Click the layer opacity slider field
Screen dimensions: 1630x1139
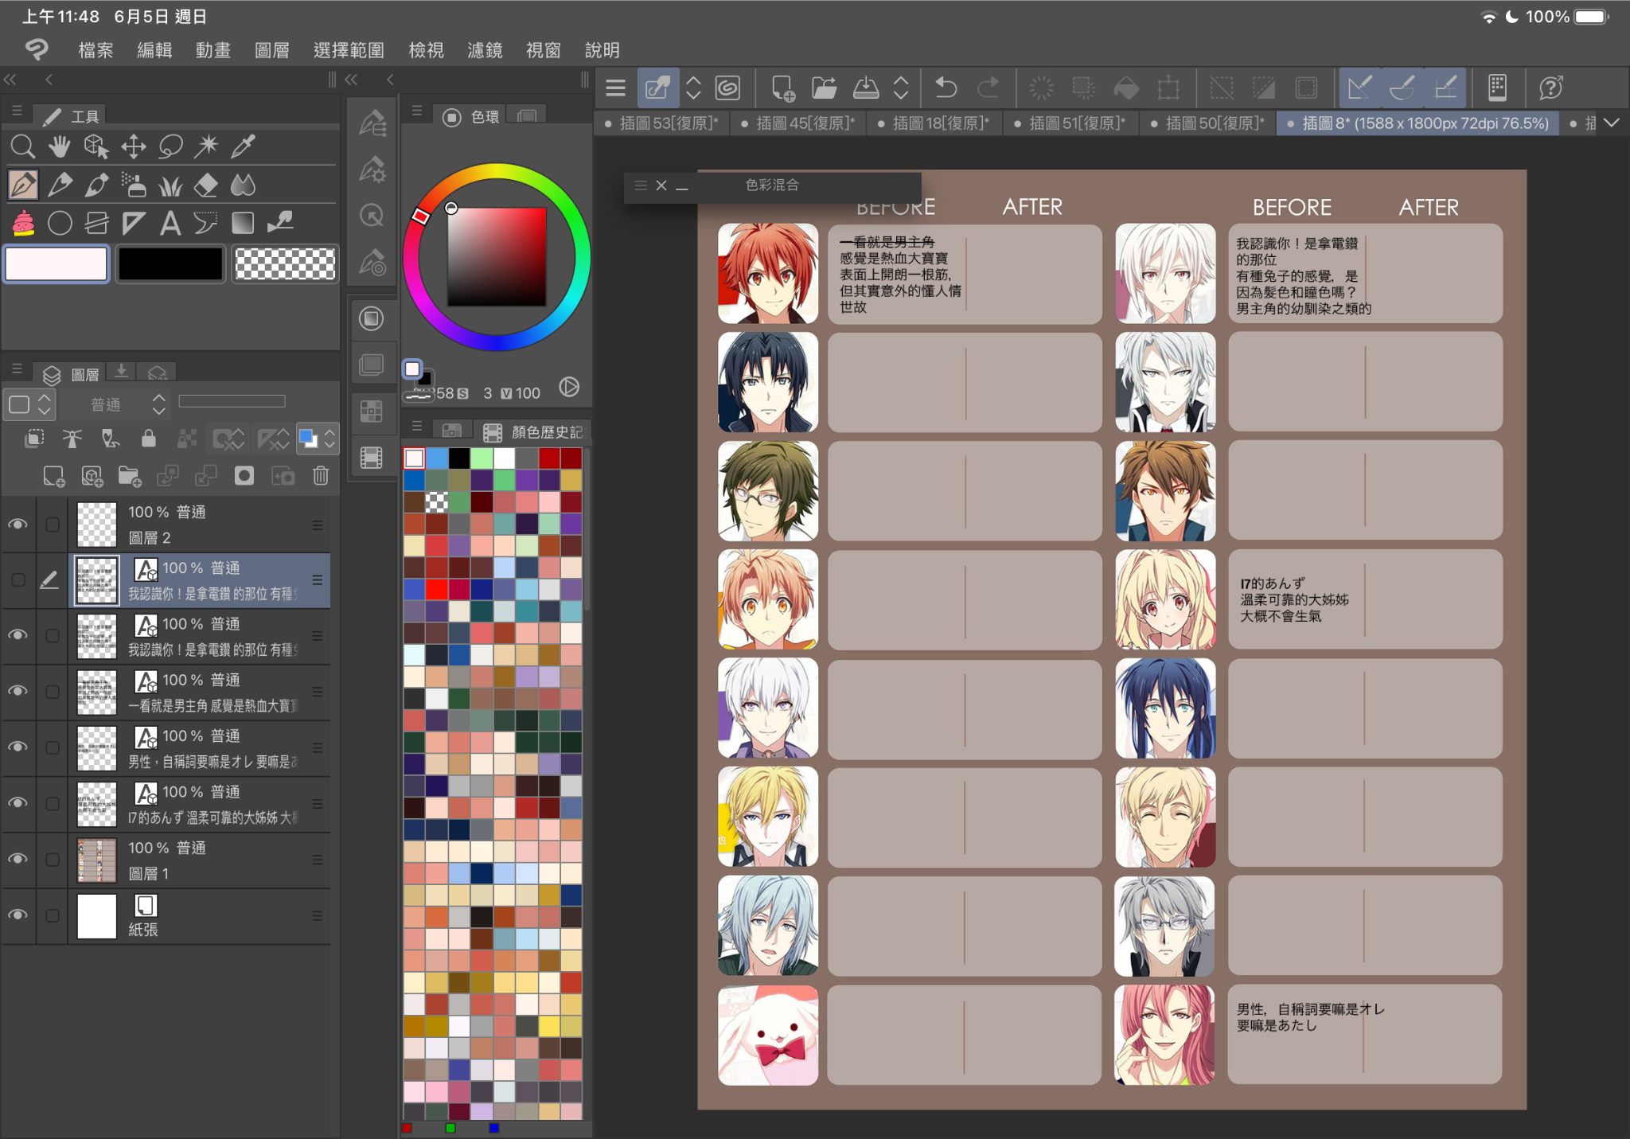(x=232, y=401)
